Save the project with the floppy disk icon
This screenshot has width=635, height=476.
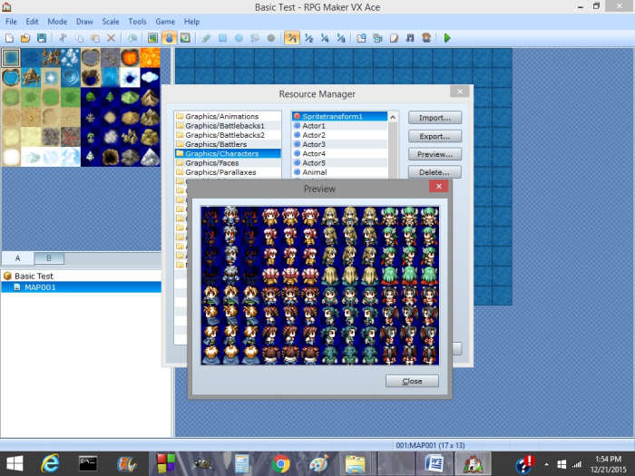point(42,38)
